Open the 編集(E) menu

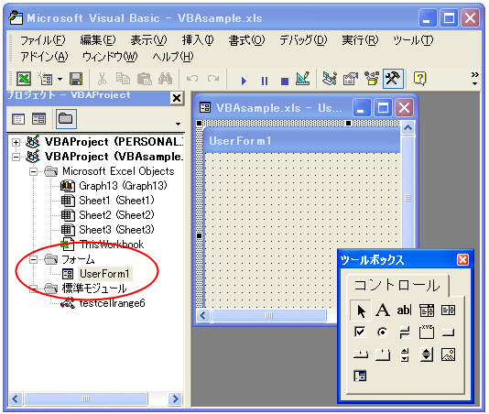point(98,40)
